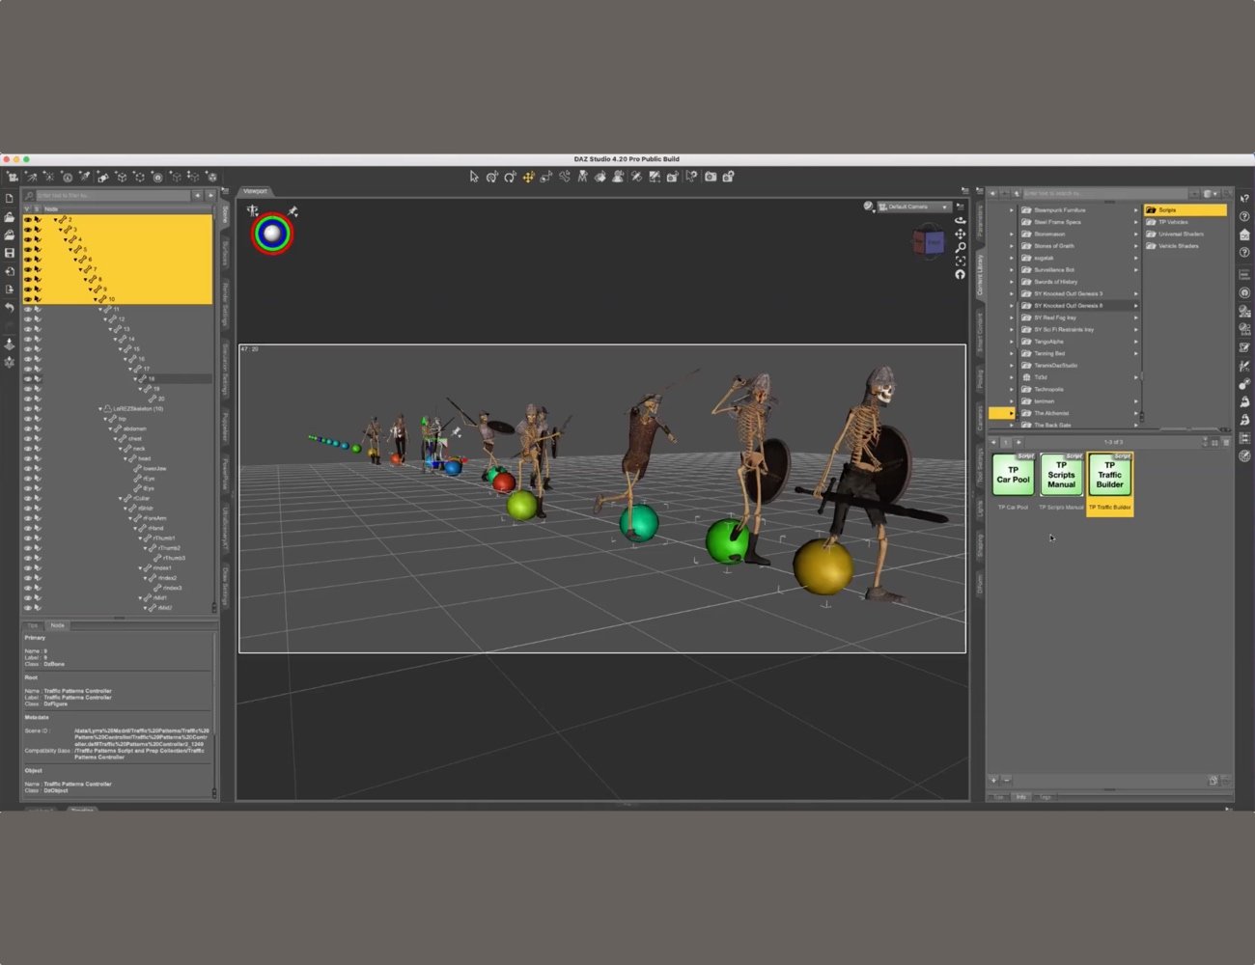Click the database icon next to library search
This screenshot has height=965, width=1255.
click(x=1209, y=194)
